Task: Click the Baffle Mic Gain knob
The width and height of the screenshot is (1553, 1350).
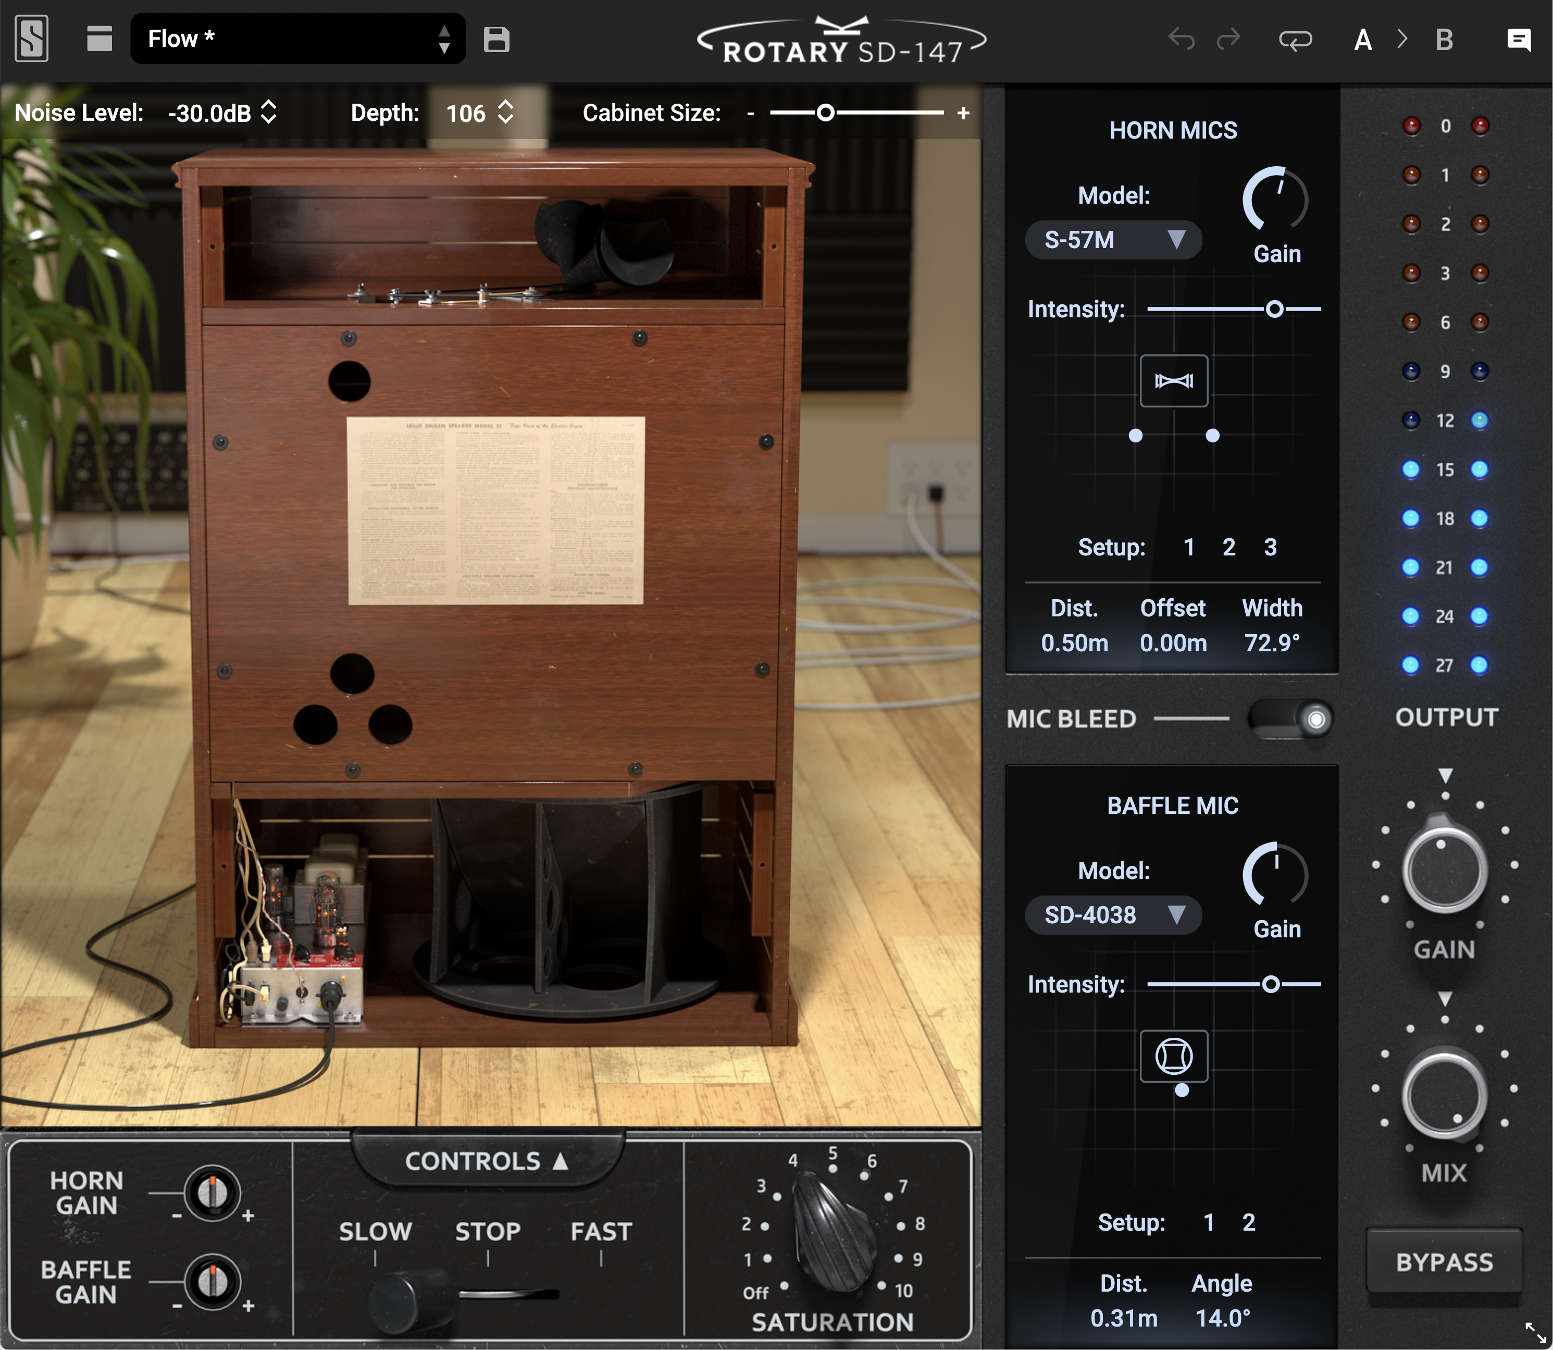Action: click(x=1275, y=874)
